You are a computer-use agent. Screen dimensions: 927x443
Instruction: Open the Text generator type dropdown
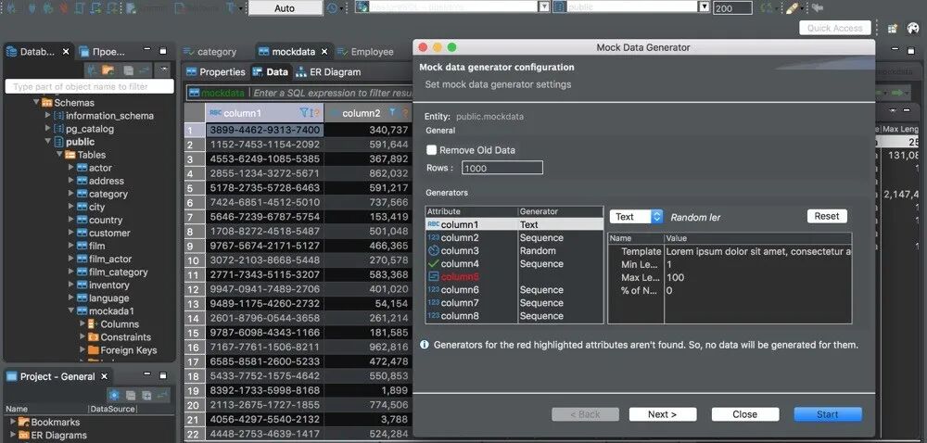(636, 217)
